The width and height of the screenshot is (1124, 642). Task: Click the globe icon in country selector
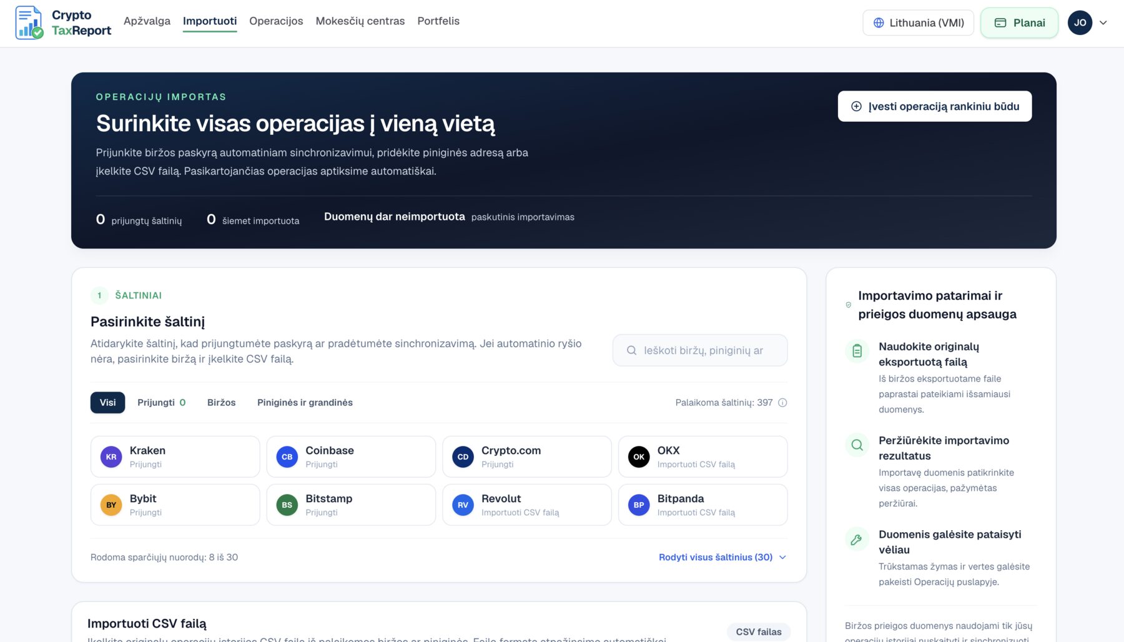[x=879, y=22]
